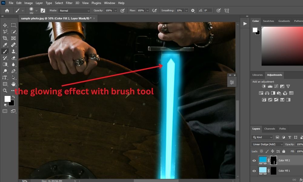The width and height of the screenshot is (303, 182).
Task: Click the brush angle input field
Action: click(x=208, y=11)
